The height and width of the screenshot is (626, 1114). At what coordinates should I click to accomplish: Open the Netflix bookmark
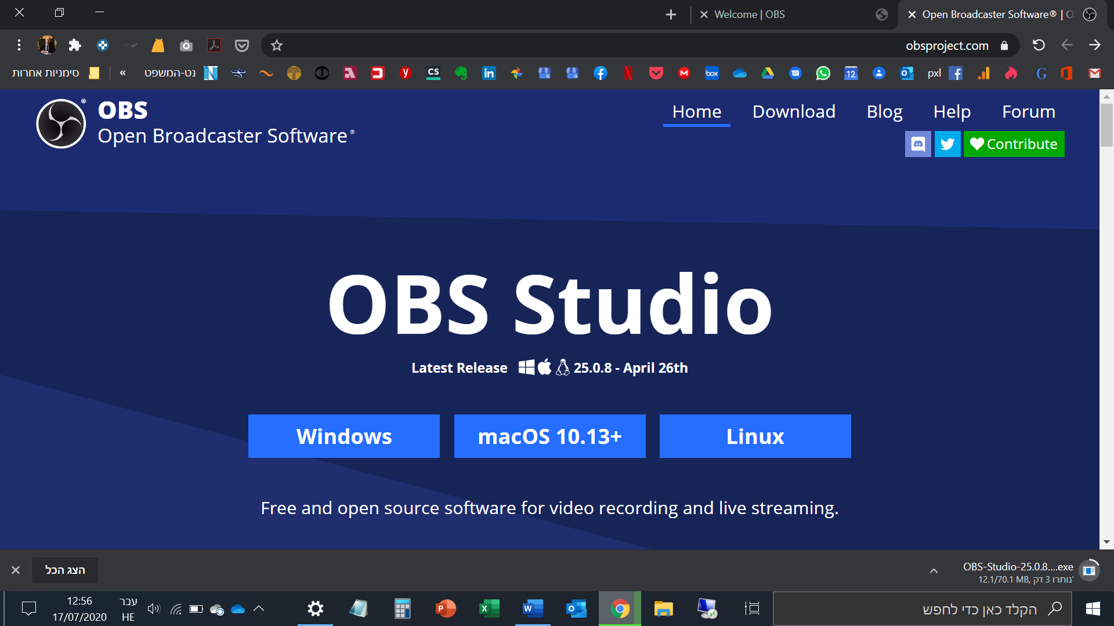pos(628,73)
